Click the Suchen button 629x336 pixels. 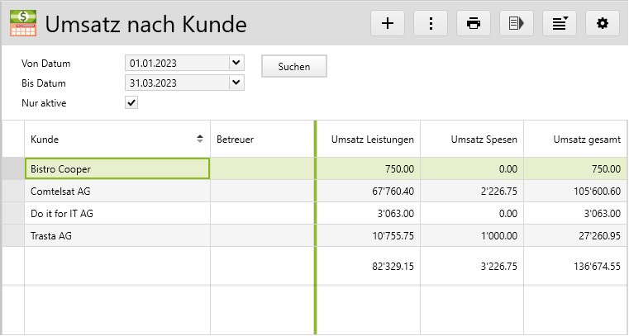click(294, 66)
